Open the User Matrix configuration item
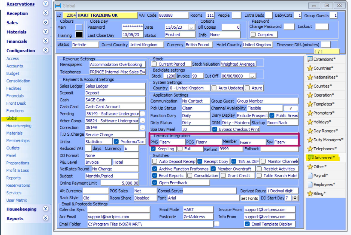The image size is (351, 235). 16,200
